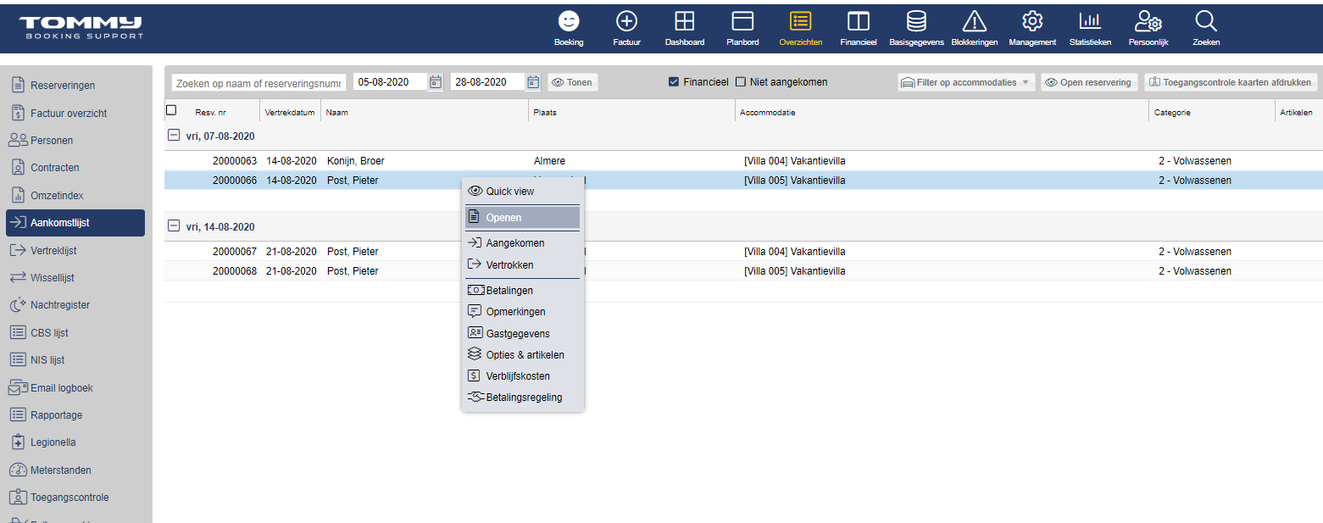Click the reservation name search field

click(258, 82)
